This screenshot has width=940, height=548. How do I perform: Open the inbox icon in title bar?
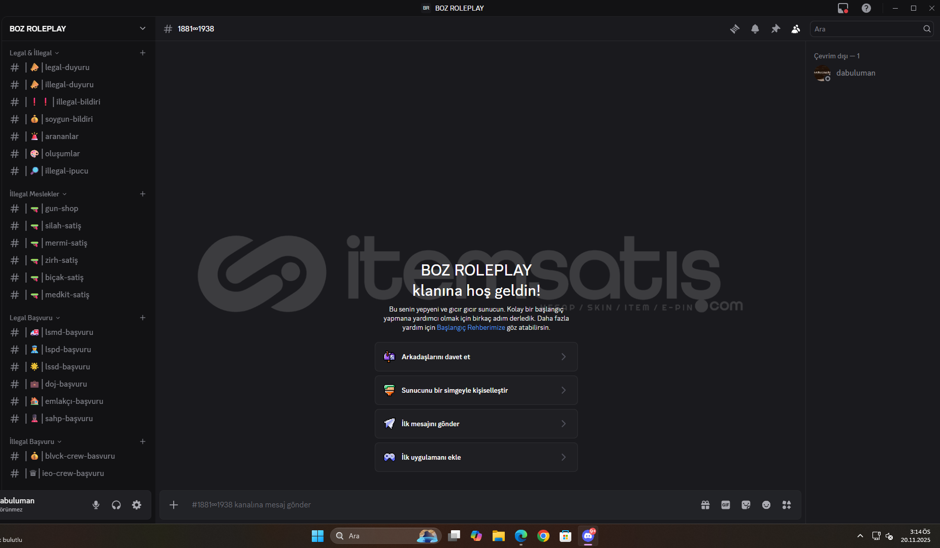coord(843,8)
